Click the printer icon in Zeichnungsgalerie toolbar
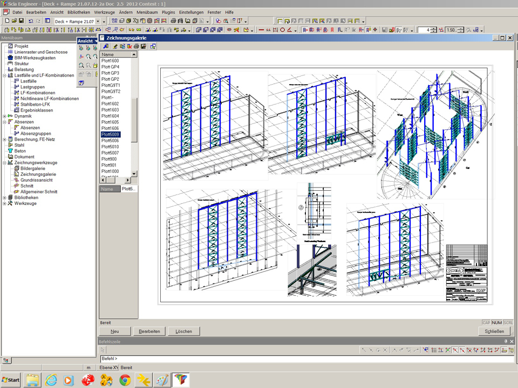Viewport: 518px width, 388px height. tap(137, 46)
